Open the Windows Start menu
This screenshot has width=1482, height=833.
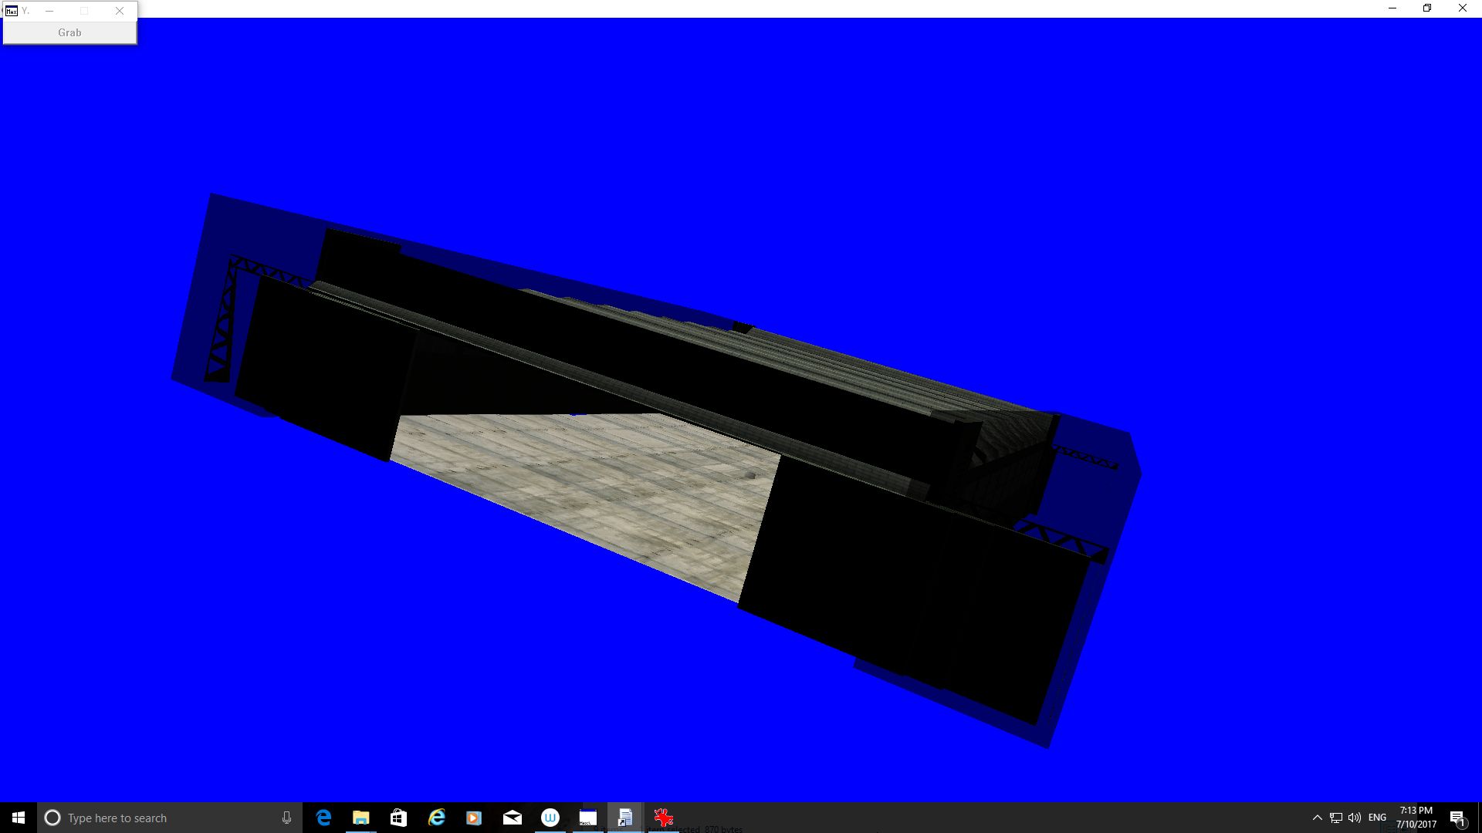(x=19, y=818)
